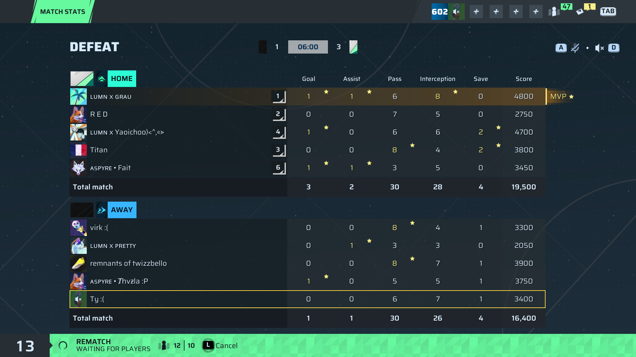The width and height of the screenshot is (636, 357).
Task: Open Titan French flag avatar
Action: (x=79, y=150)
